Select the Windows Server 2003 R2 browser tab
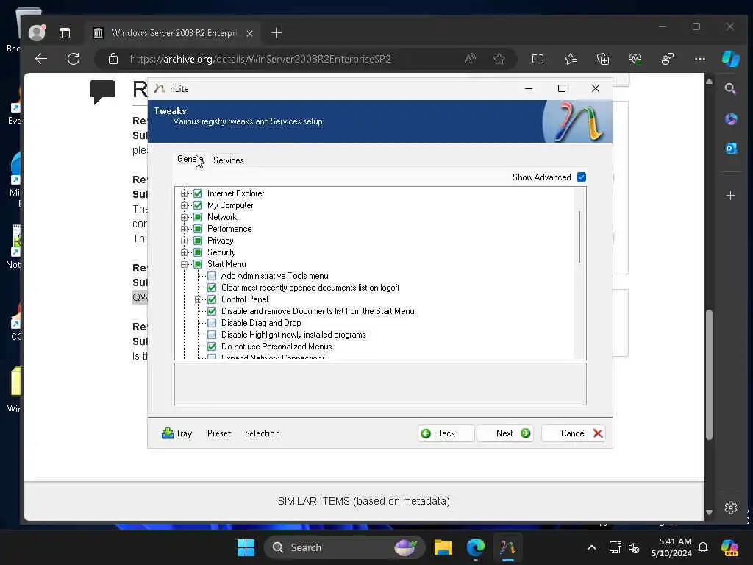This screenshot has height=565, width=753. click(174, 32)
